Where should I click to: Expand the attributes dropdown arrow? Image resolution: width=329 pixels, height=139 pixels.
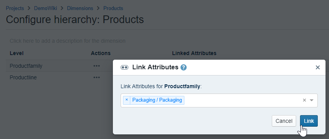(312, 100)
